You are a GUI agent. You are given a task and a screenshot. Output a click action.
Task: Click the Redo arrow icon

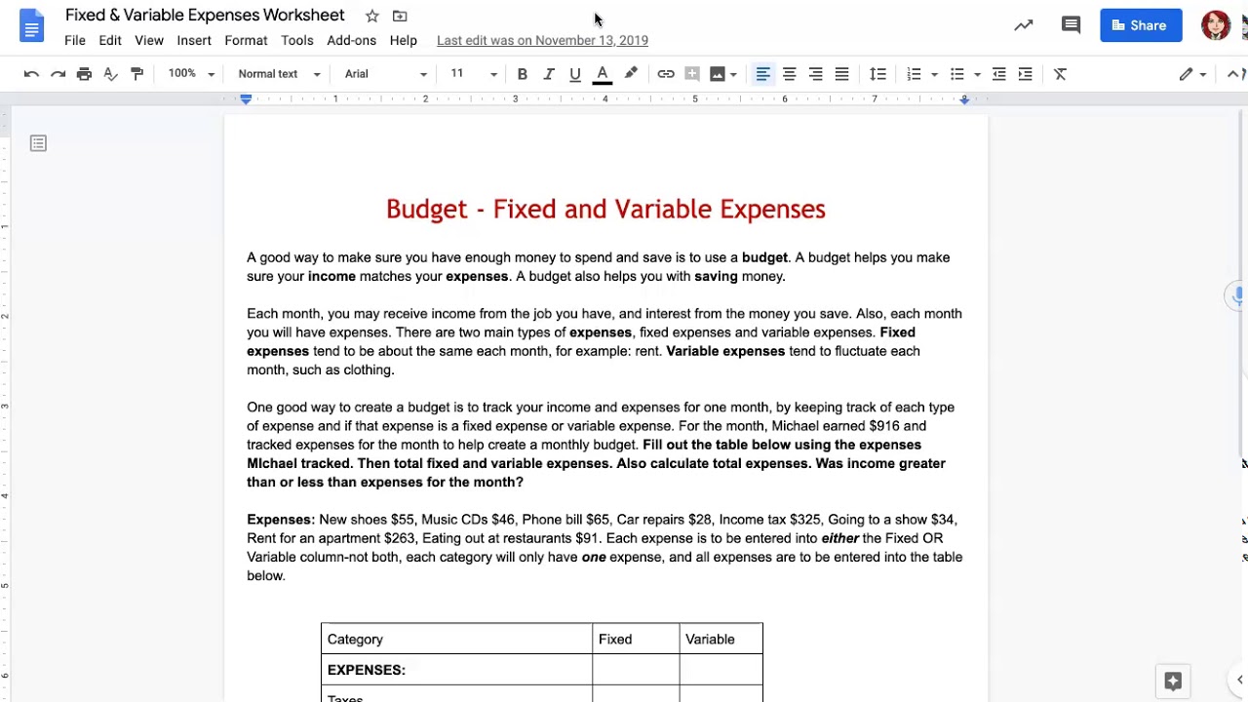(x=58, y=74)
